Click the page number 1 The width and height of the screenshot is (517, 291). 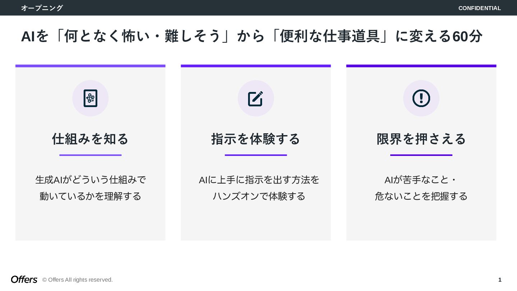(500, 280)
